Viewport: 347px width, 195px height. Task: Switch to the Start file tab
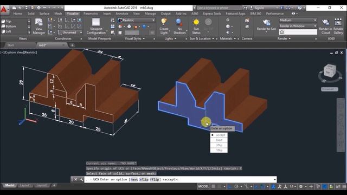click(x=11, y=45)
